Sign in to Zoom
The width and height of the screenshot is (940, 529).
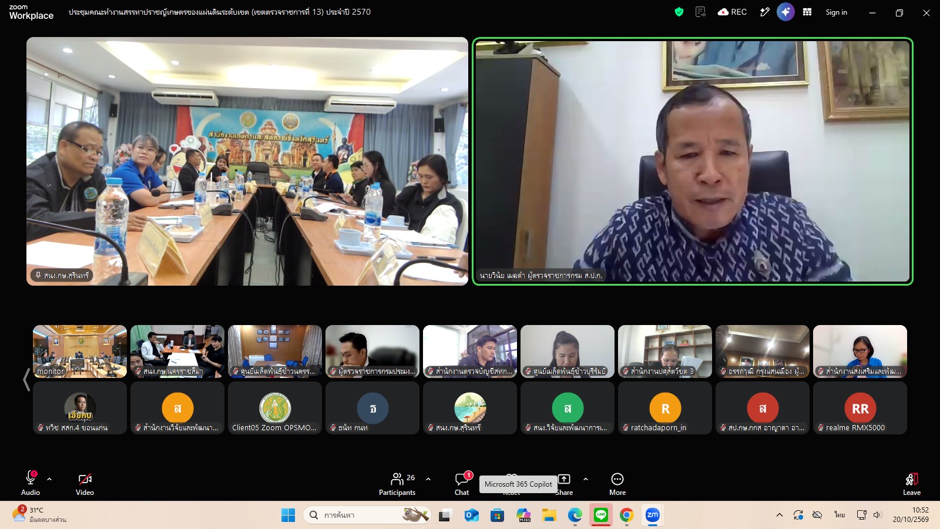coord(836,12)
